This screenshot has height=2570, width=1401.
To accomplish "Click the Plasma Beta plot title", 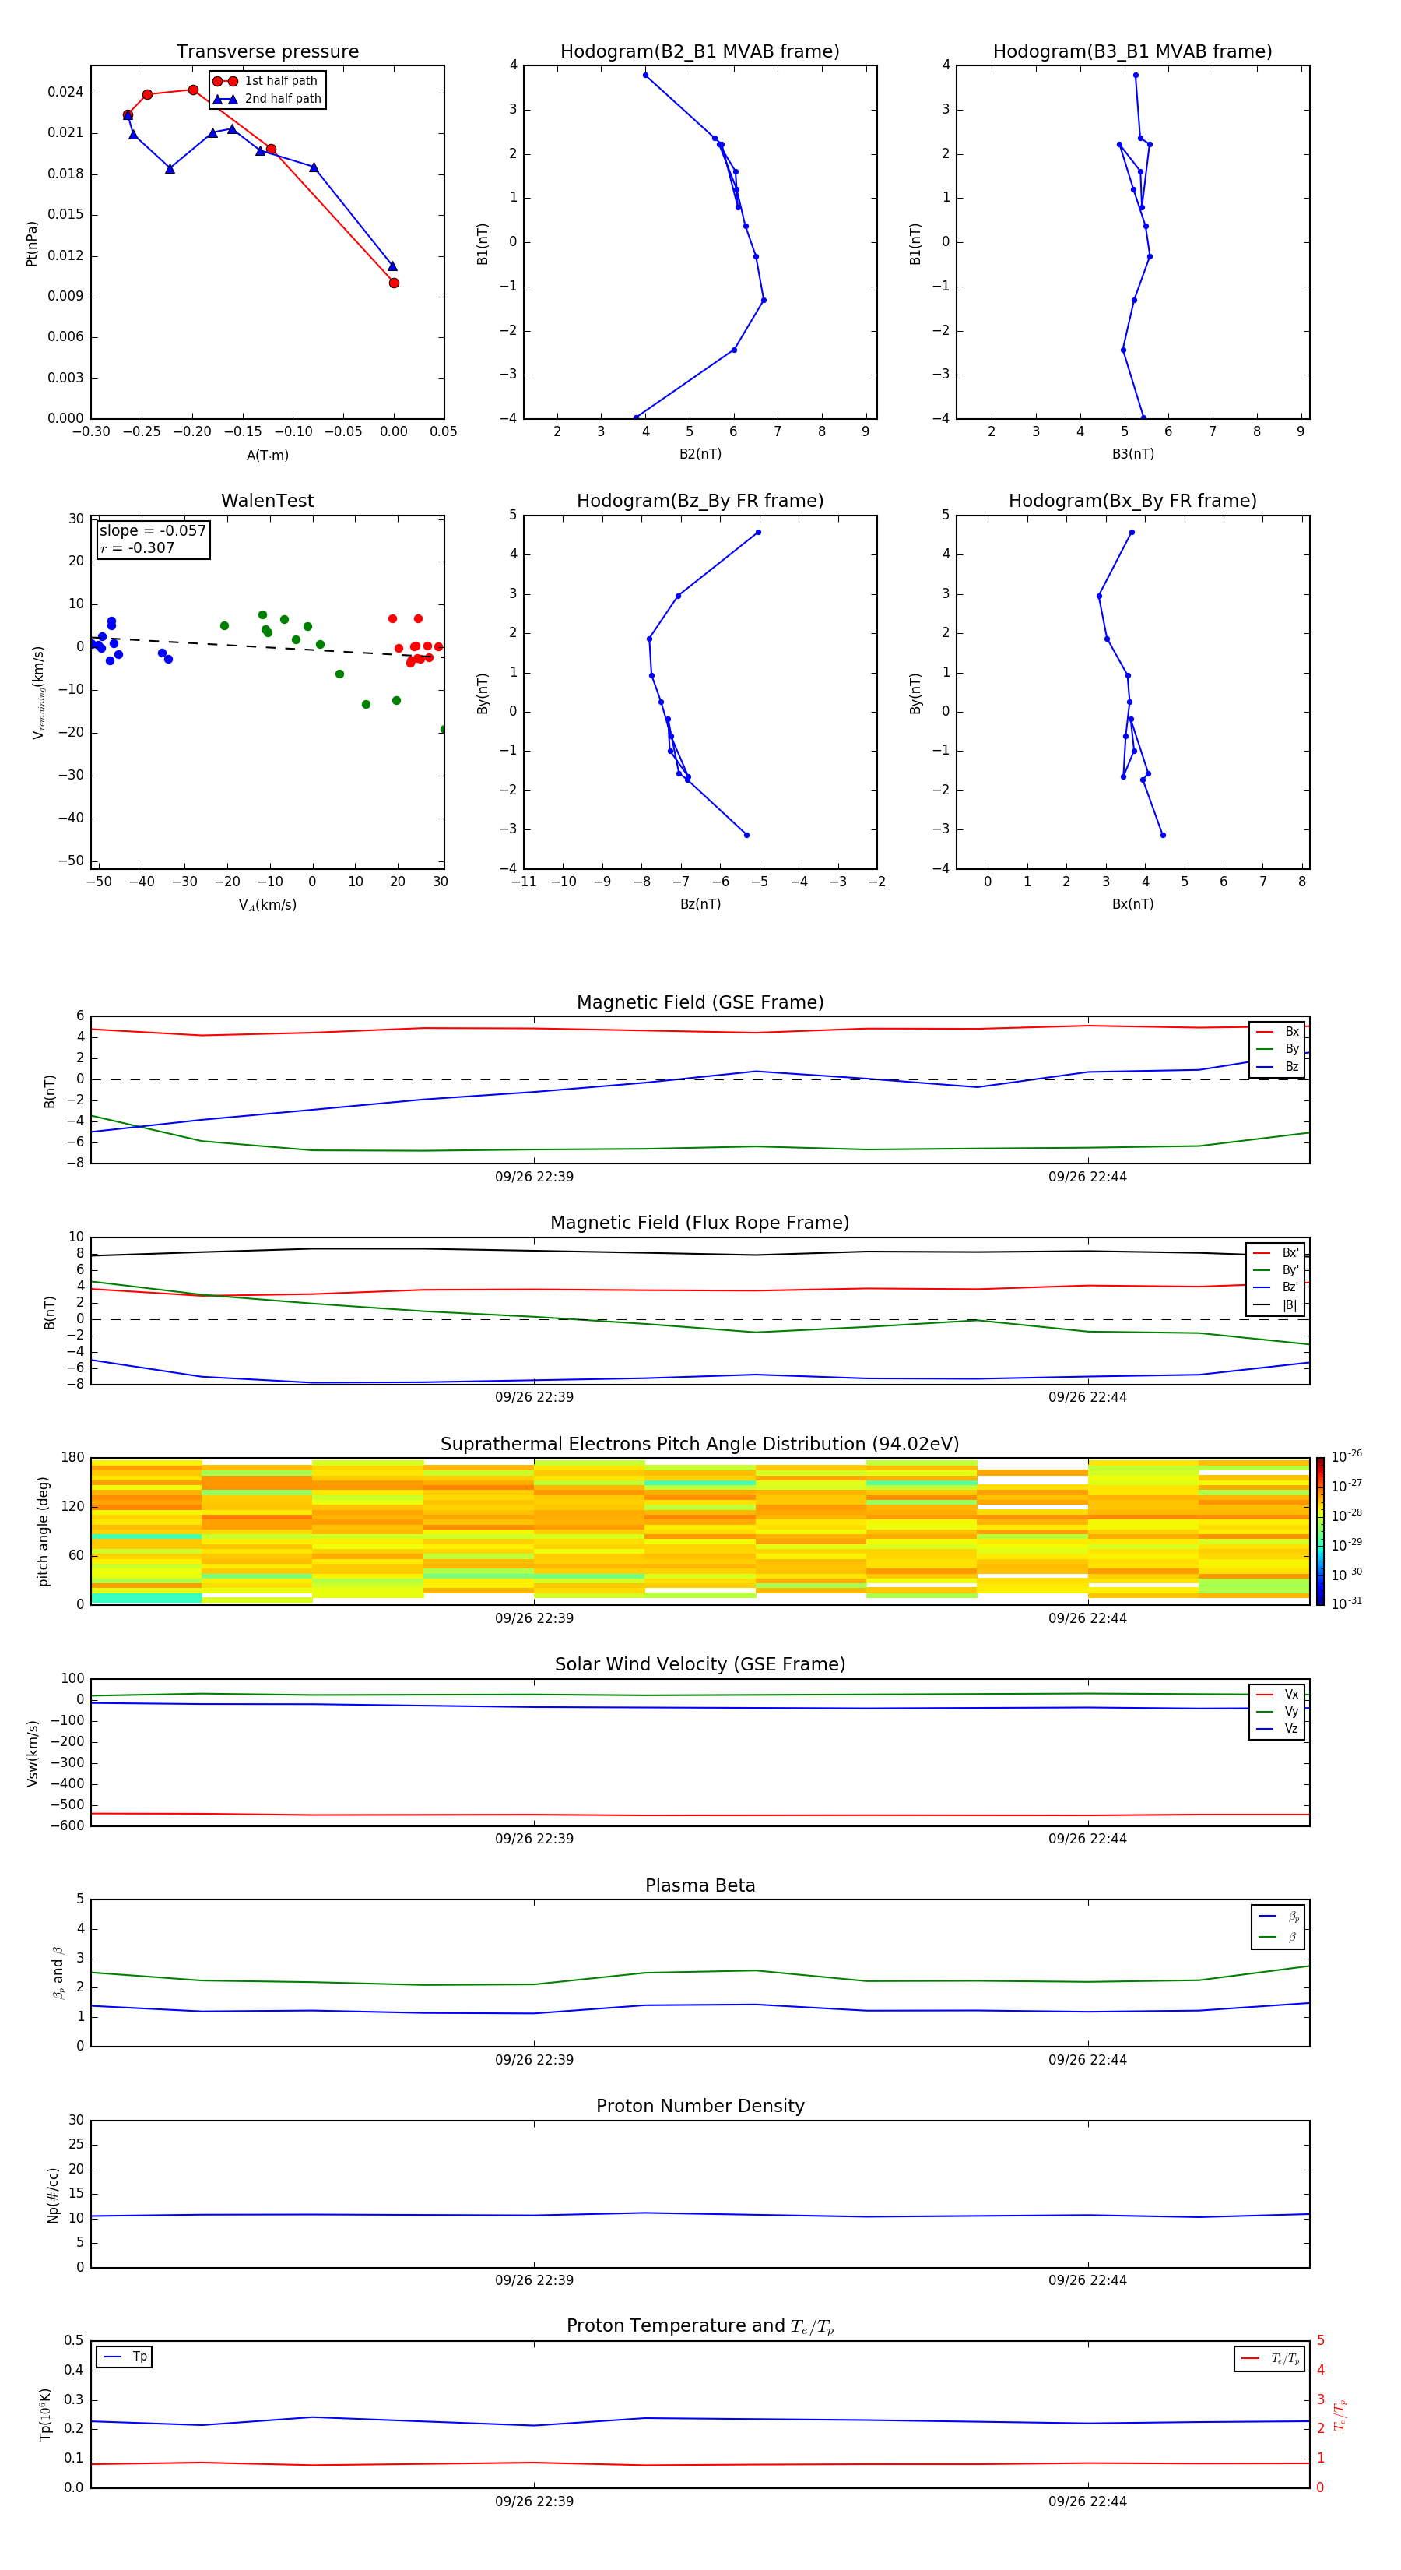I will coord(700,1886).
